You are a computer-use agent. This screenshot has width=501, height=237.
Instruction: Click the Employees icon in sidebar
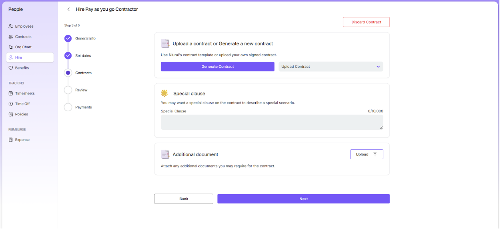pos(11,26)
